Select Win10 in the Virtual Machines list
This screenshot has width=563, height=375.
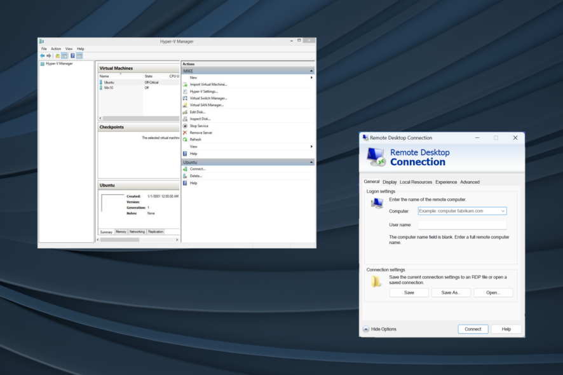[x=109, y=88]
